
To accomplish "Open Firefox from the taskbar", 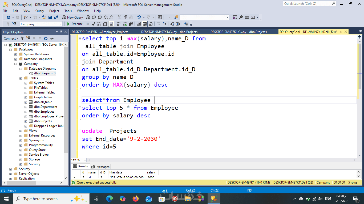I will [x=136, y=199].
